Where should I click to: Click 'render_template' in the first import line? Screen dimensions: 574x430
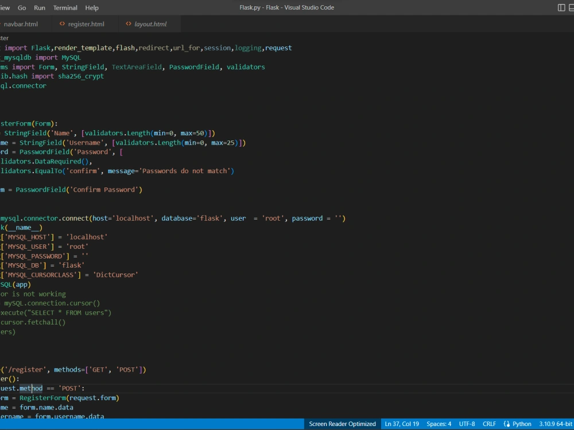click(x=83, y=48)
